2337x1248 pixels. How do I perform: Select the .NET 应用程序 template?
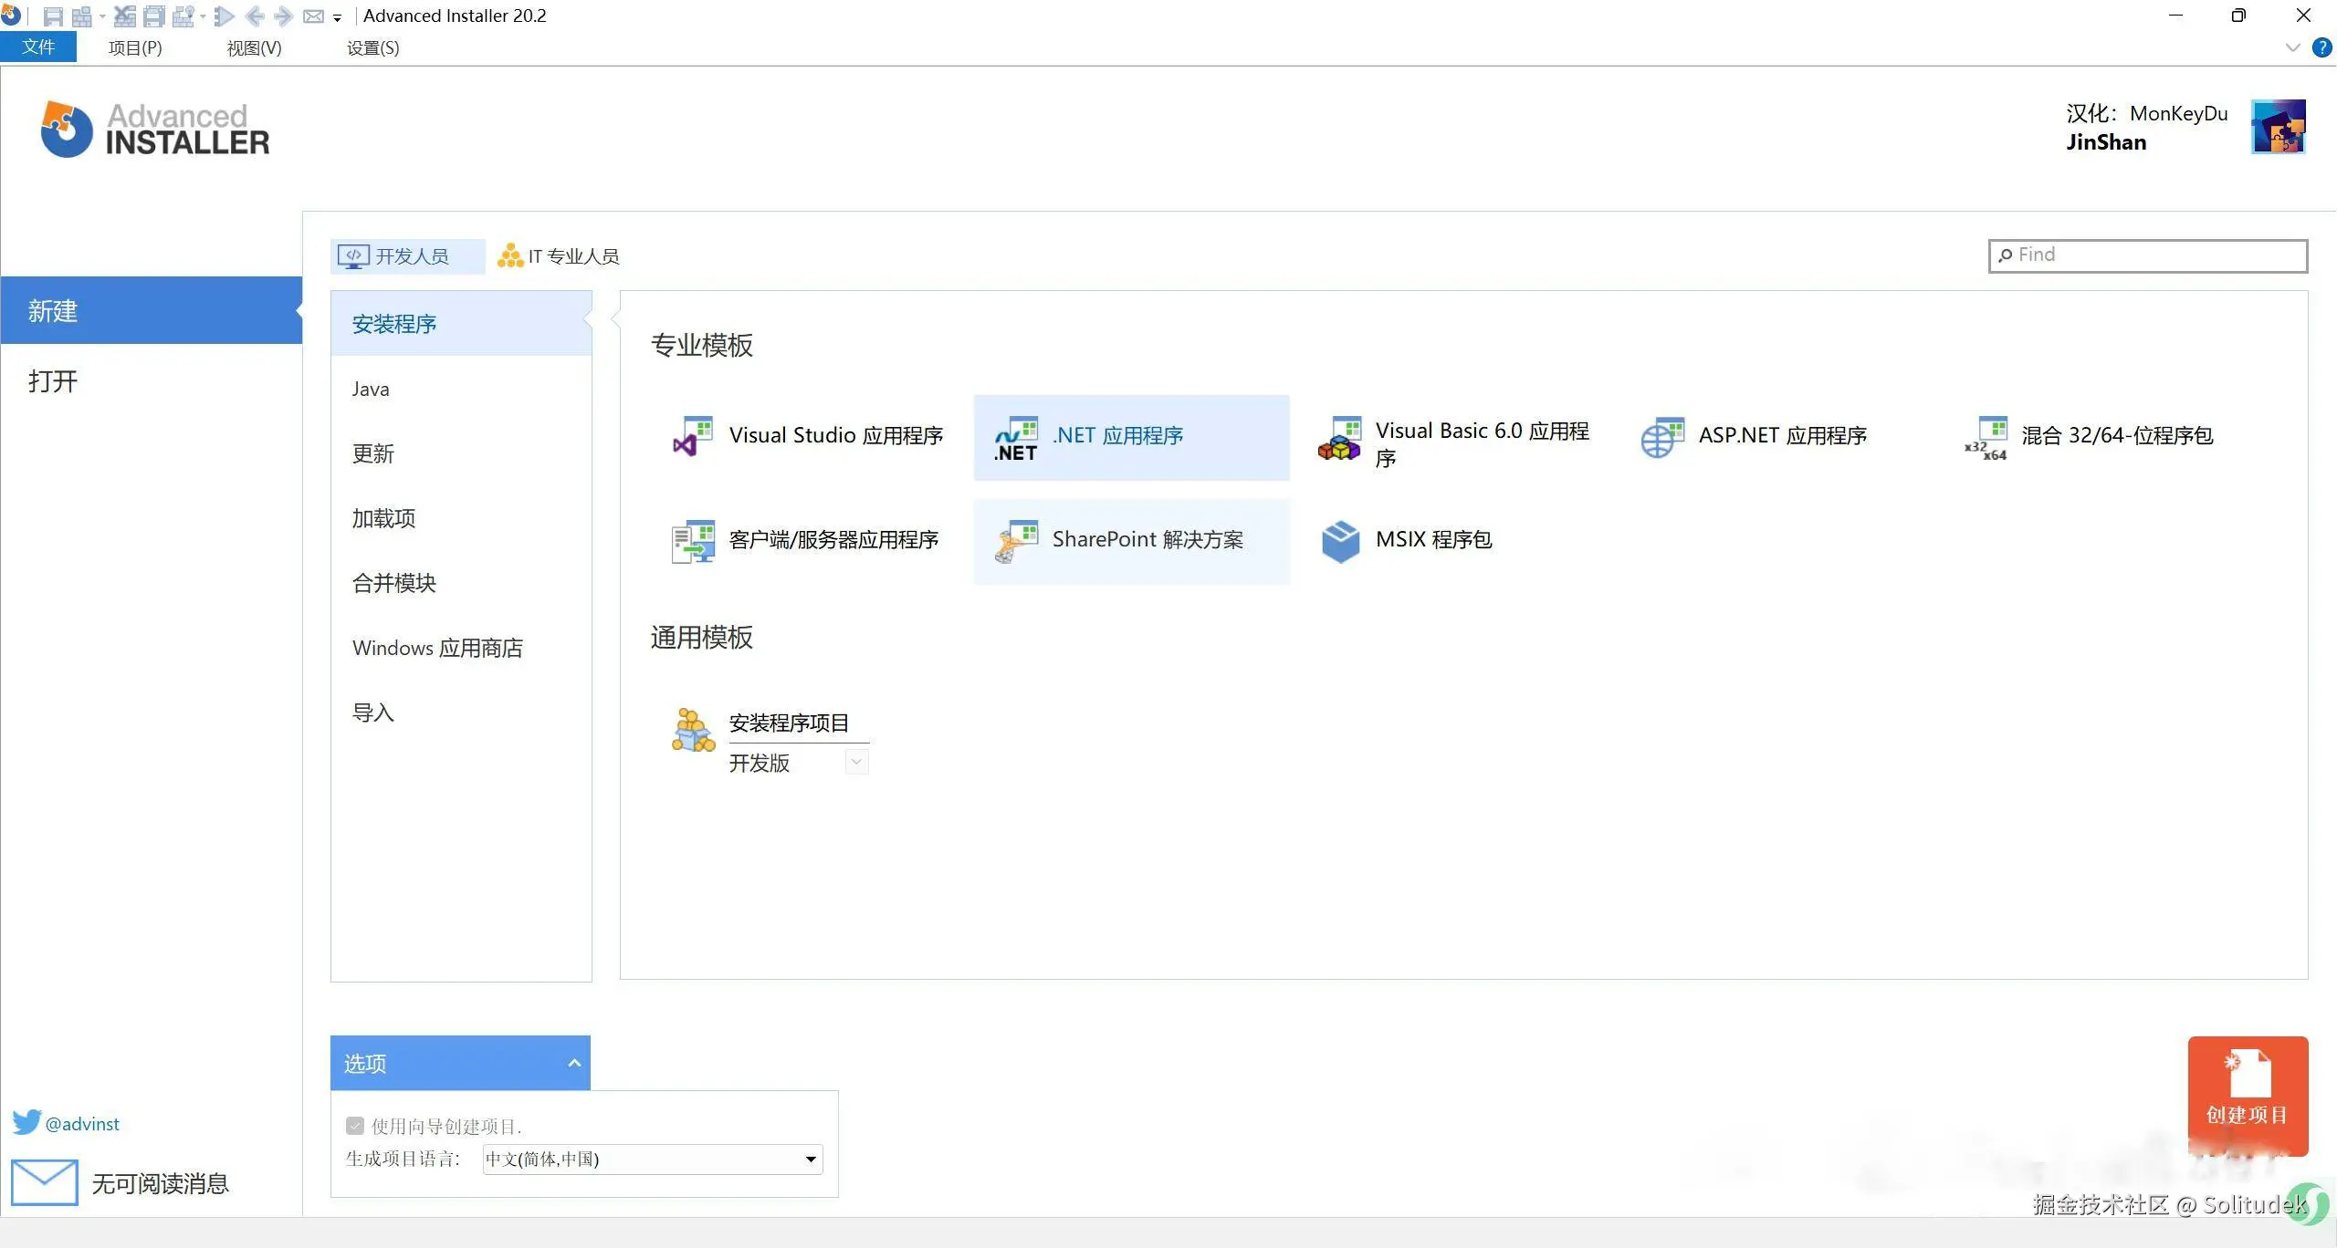click(x=1132, y=437)
